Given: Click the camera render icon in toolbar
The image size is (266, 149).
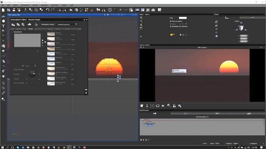Looking at the screenshot, I should coord(153,10).
